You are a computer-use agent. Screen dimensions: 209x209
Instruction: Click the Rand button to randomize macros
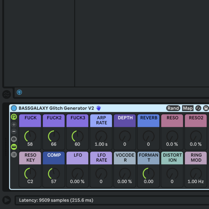click(x=173, y=108)
